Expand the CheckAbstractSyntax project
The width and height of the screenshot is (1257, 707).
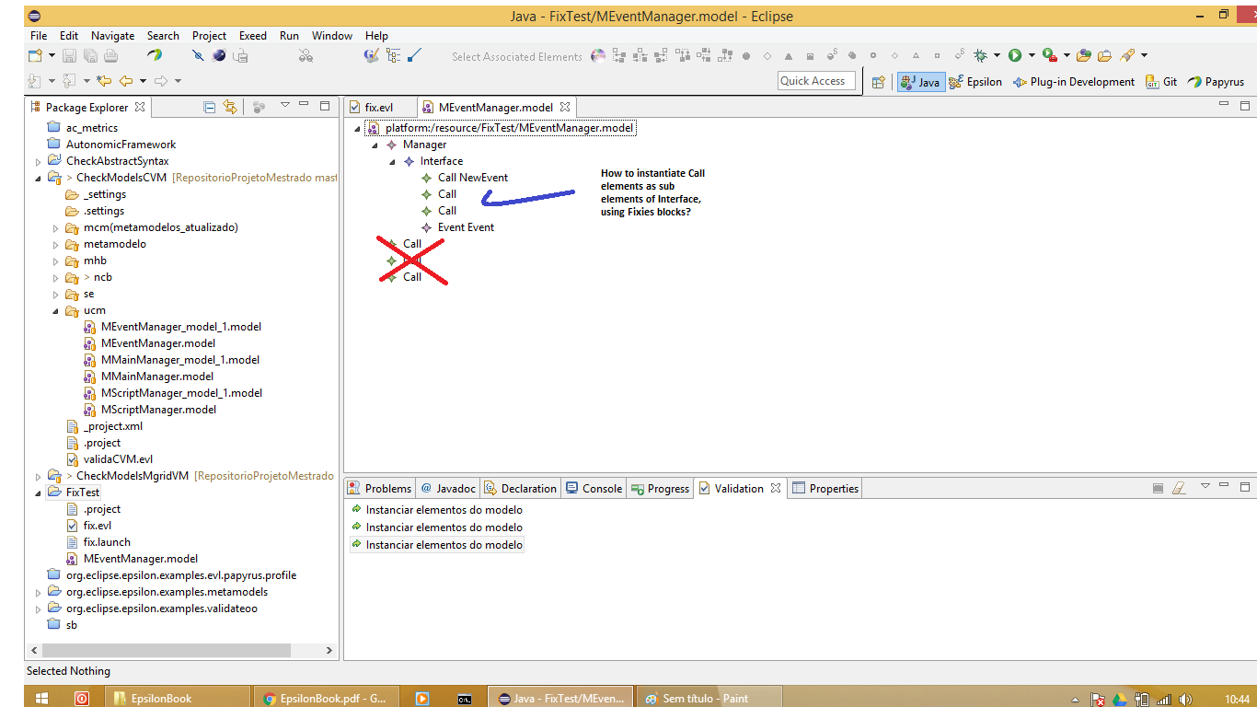click(39, 162)
